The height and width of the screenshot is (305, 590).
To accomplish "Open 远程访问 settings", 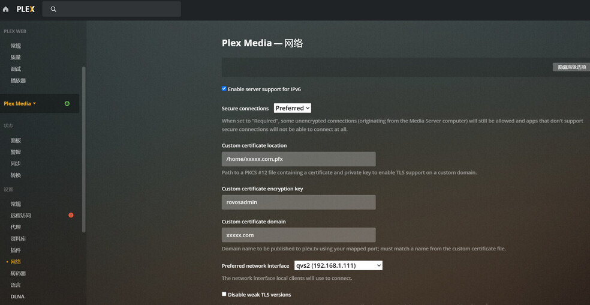I will pos(21,216).
